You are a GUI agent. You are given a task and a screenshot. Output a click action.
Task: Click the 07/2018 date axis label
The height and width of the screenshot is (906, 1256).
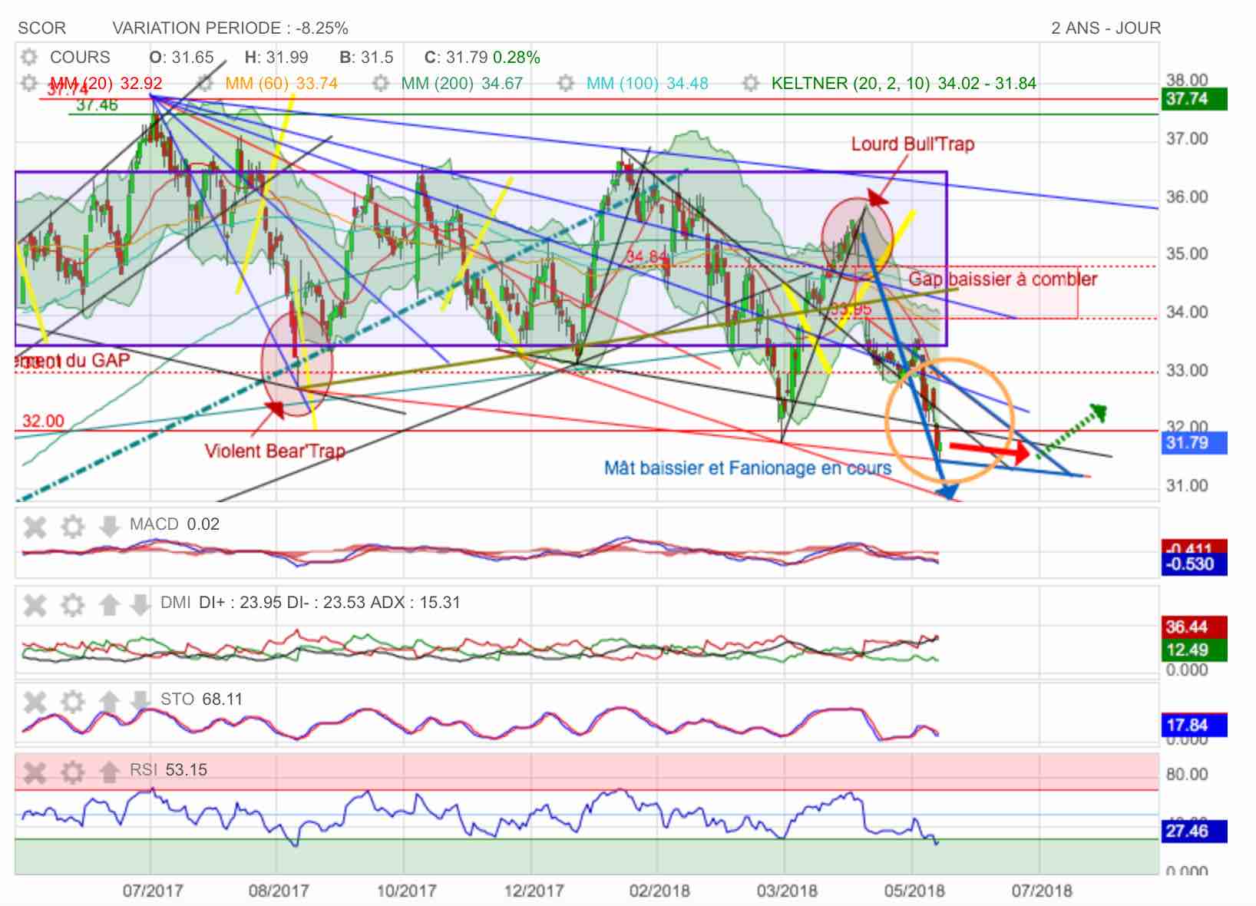pos(1042,891)
